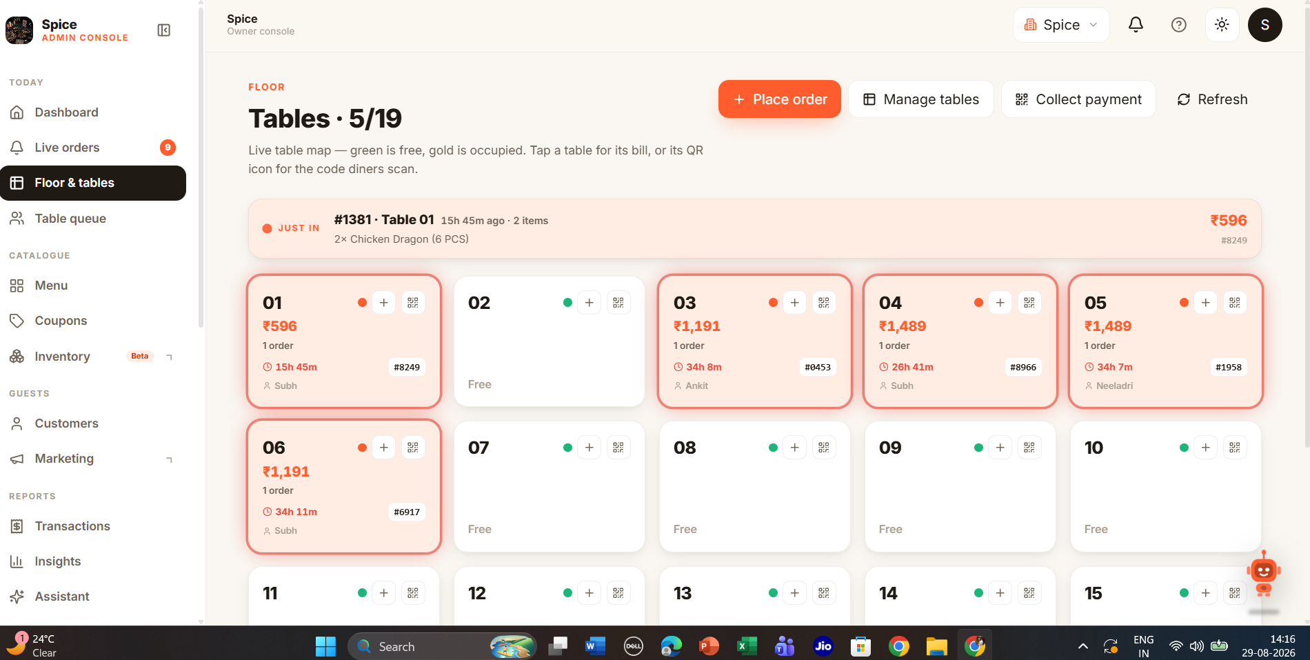Add an order to table 01

384,303
